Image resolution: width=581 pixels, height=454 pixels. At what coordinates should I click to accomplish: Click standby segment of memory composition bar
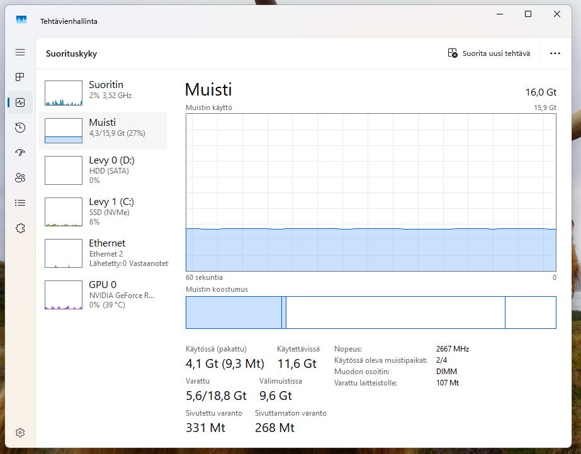pyautogui.click(x=395, y=313)
